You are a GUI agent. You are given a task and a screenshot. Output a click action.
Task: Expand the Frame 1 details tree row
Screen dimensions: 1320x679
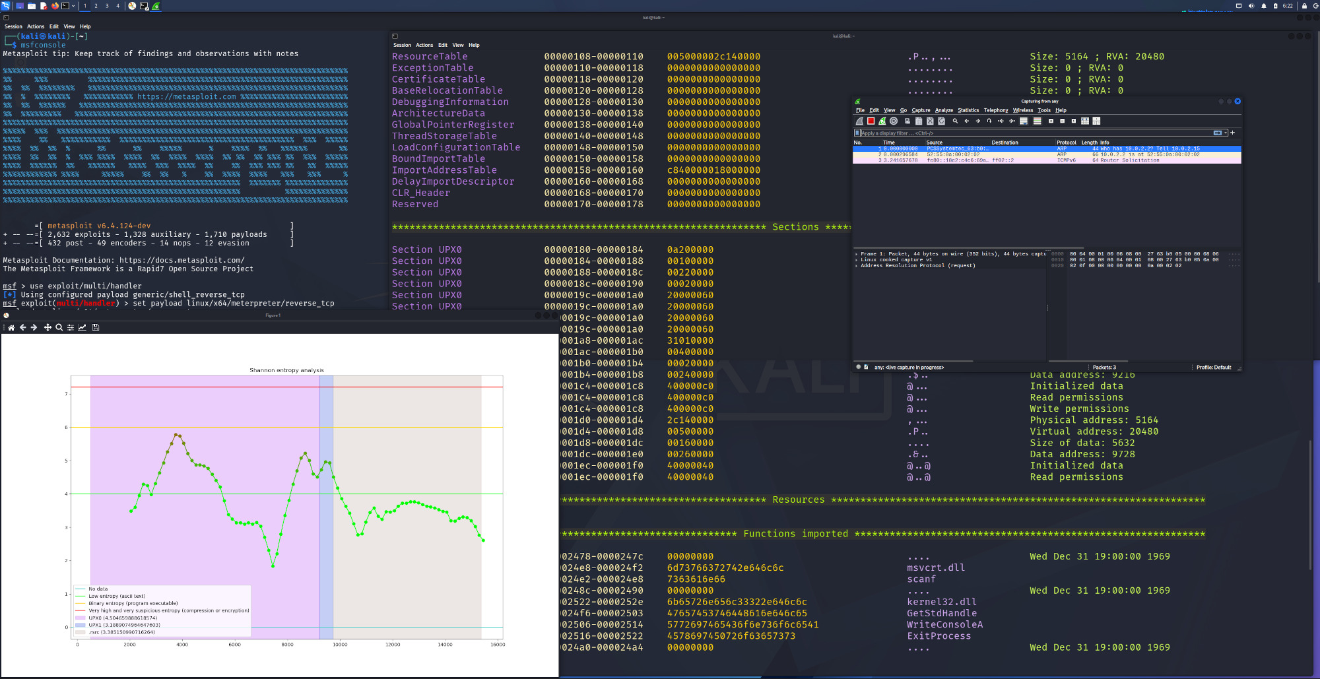[x=857, y=253]
